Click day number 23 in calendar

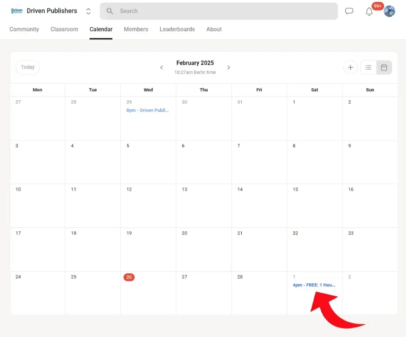click(351, 233)
